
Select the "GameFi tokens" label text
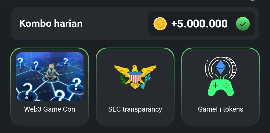[x=220, y=109]
